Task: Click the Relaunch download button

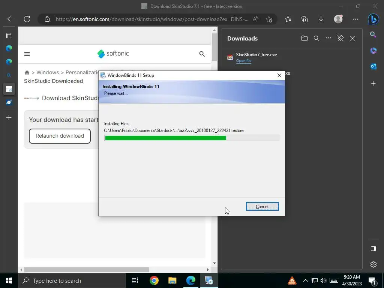Action: (x=60, y=136)
